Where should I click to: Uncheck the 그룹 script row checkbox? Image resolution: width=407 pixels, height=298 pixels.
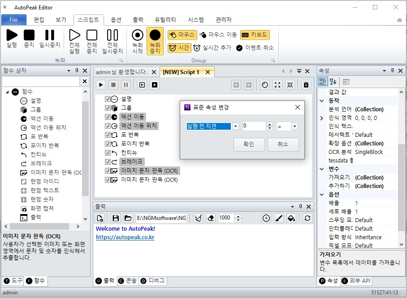point(108,108)
